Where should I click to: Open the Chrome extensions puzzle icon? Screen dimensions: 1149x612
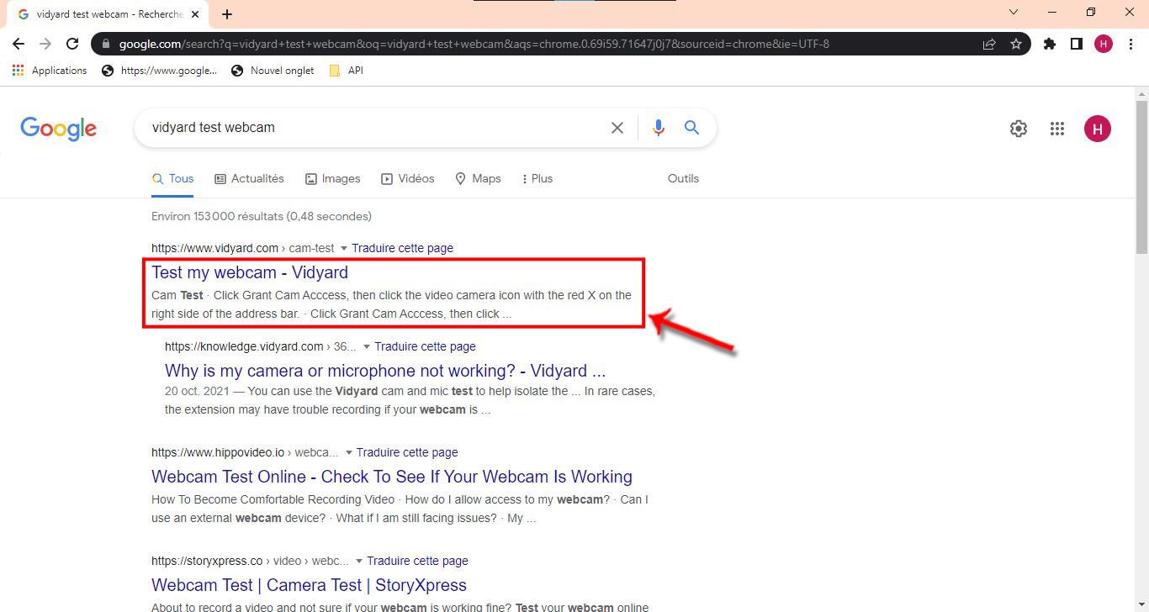click(1050, 44)
